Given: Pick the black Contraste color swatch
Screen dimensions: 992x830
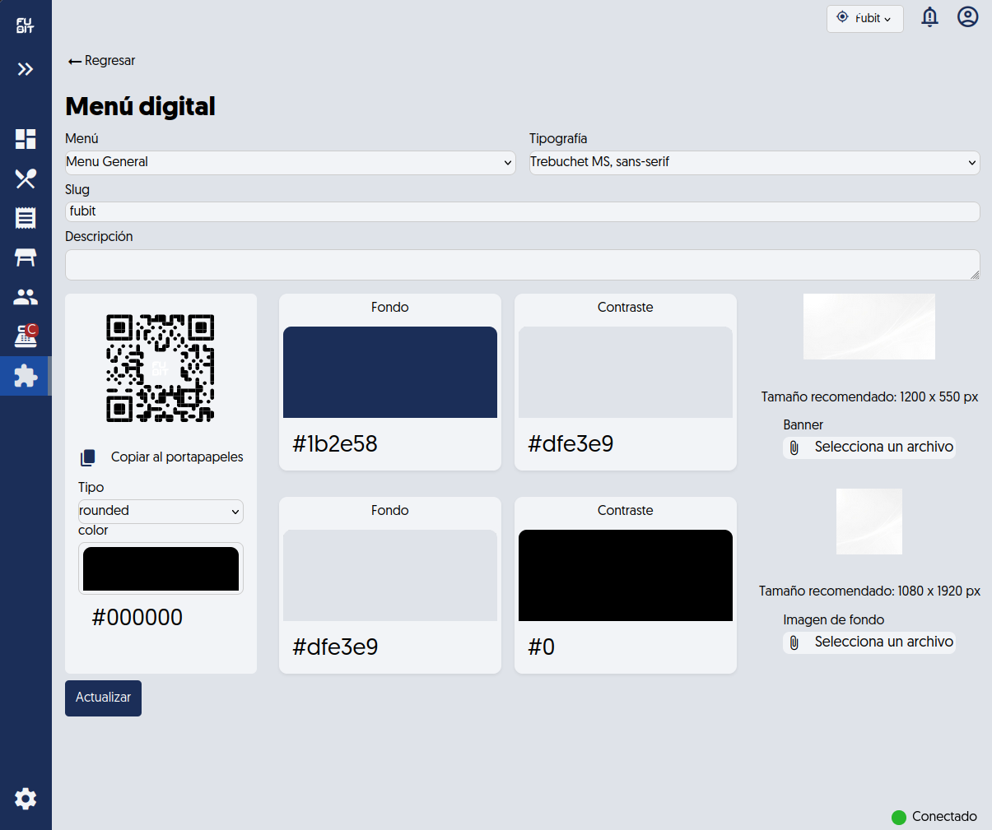Looking at the screenshot, I should tap(626, 575).
